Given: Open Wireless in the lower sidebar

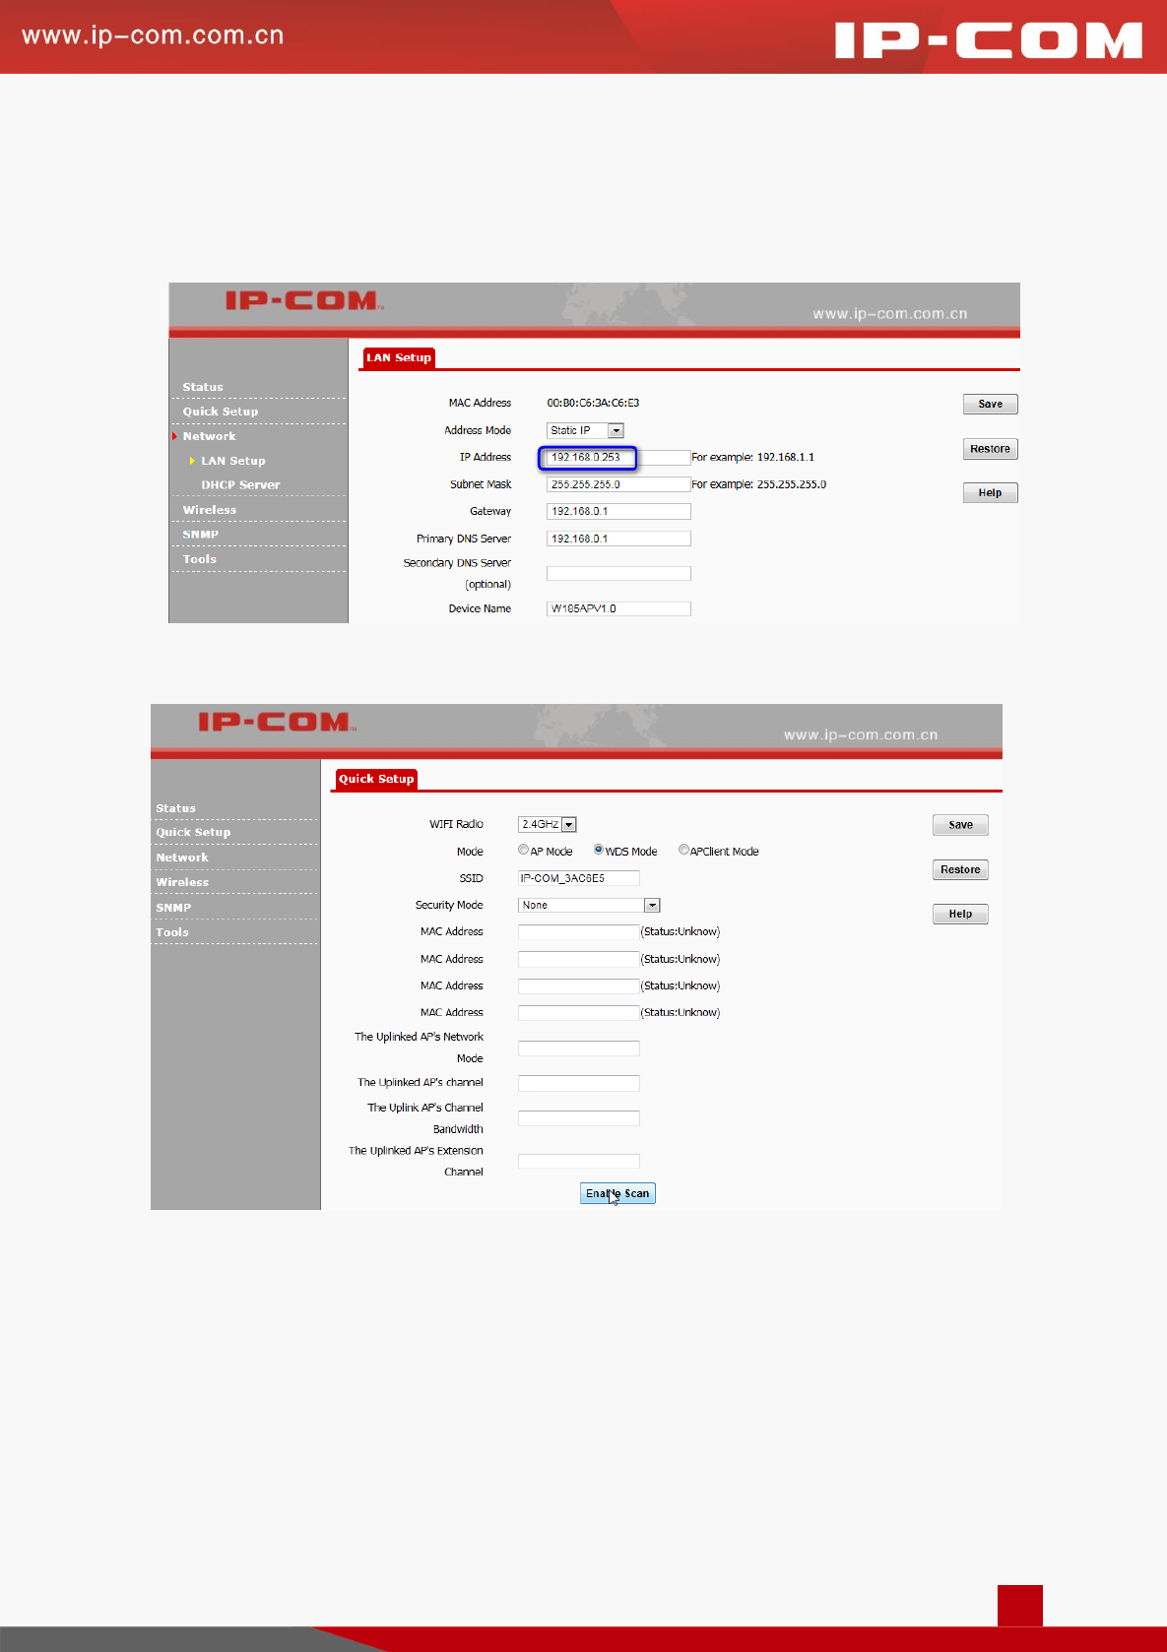Looking at the screenshot, I should click(182, 882).
